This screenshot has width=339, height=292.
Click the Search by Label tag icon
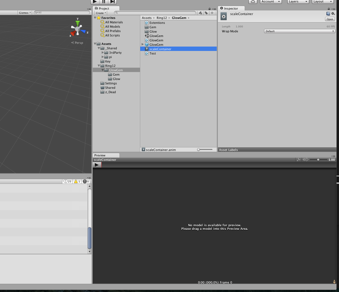[206, 13]
